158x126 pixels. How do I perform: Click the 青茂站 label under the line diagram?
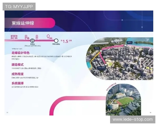pos(32,44)
